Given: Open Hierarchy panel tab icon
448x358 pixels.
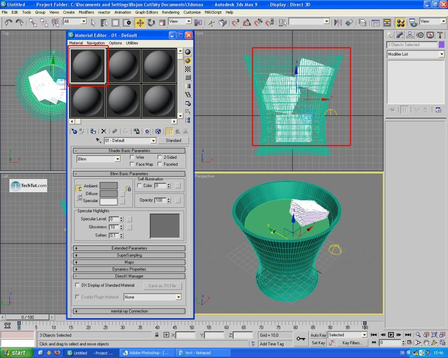Looking at the screenshot, I should coord(410,35).
